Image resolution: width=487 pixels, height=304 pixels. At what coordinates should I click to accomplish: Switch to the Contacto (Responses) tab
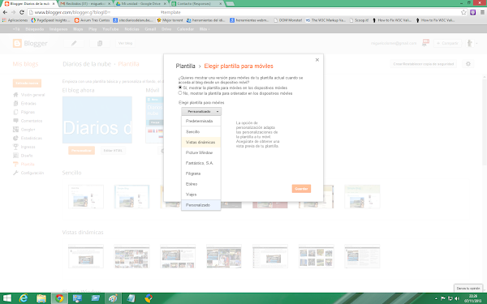[197, 4]
